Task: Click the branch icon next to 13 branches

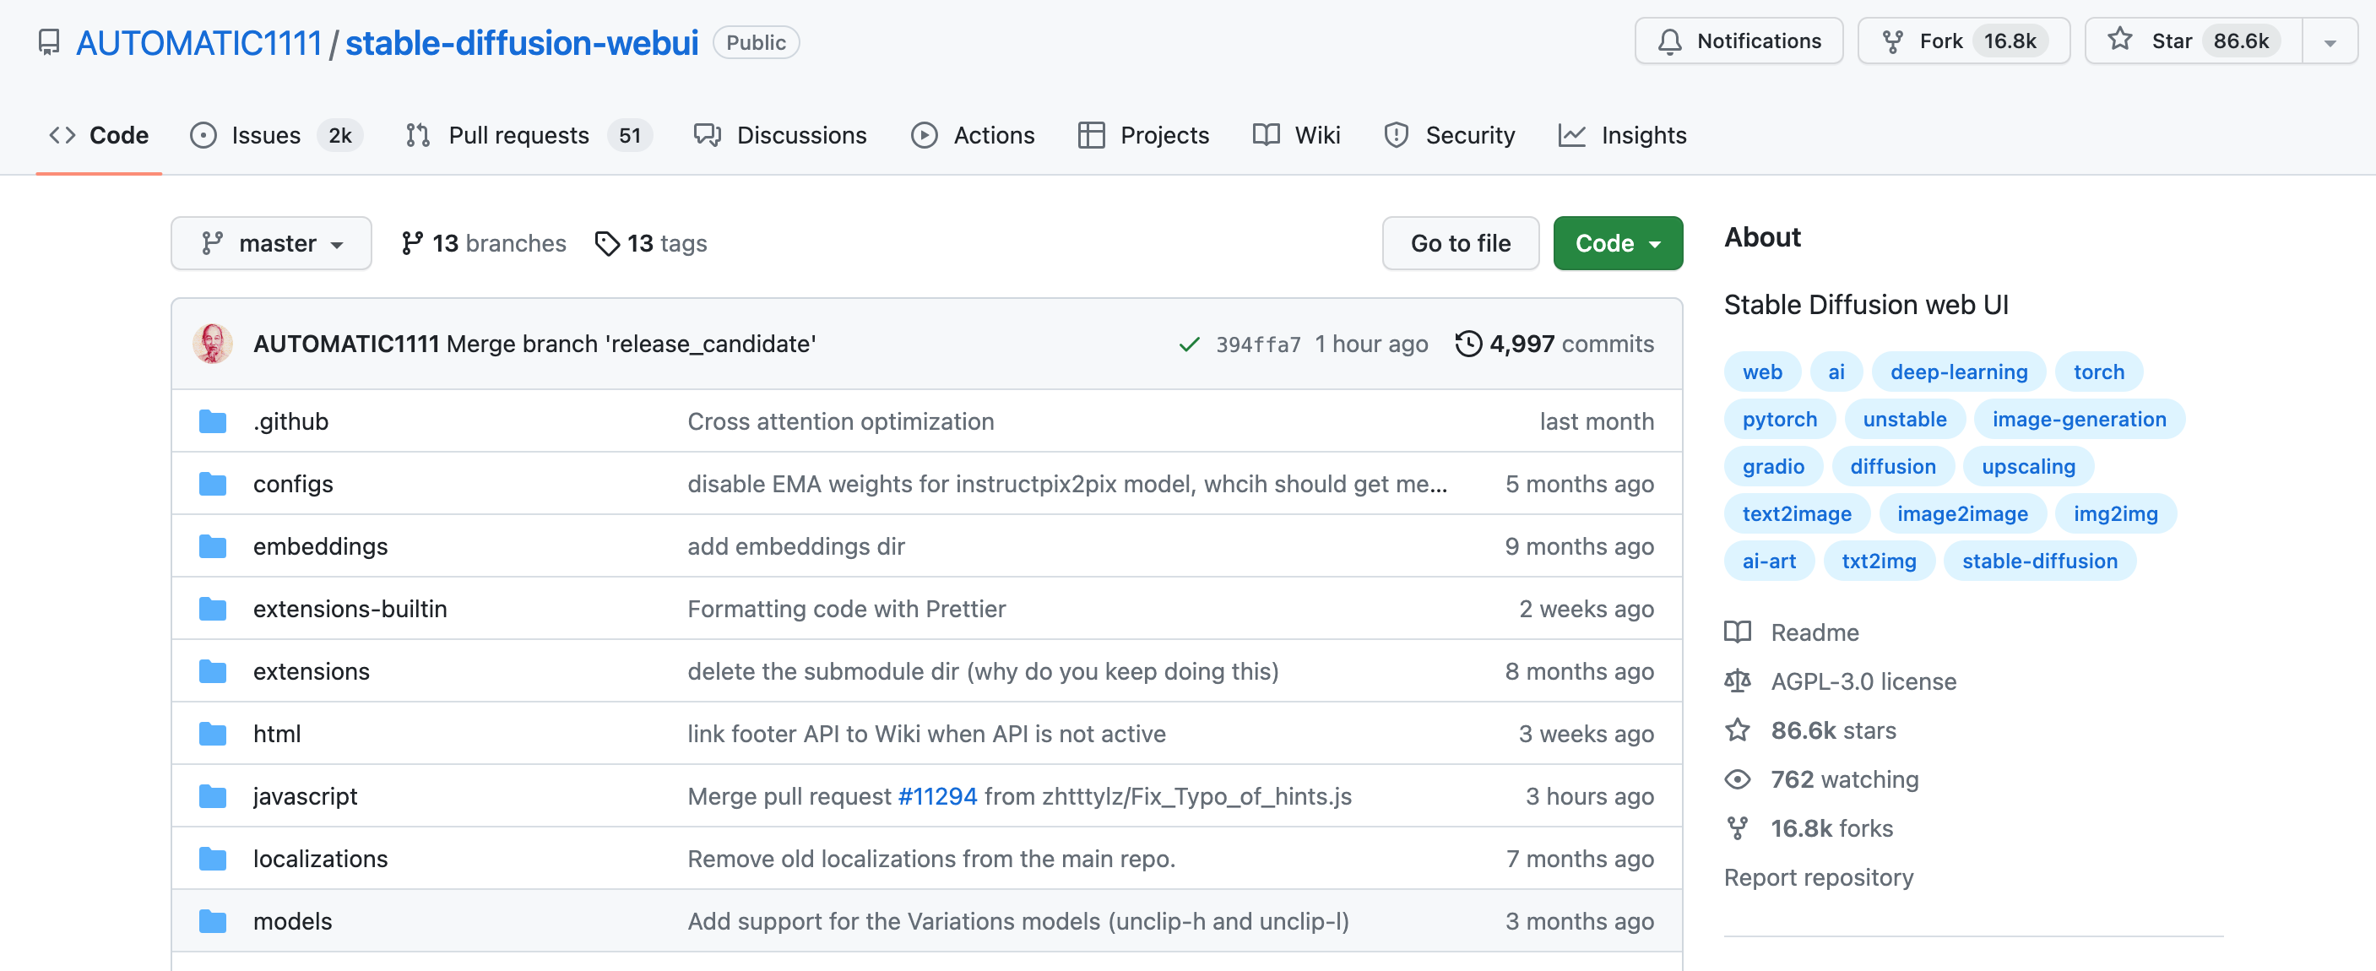Action: click(412, 242)
